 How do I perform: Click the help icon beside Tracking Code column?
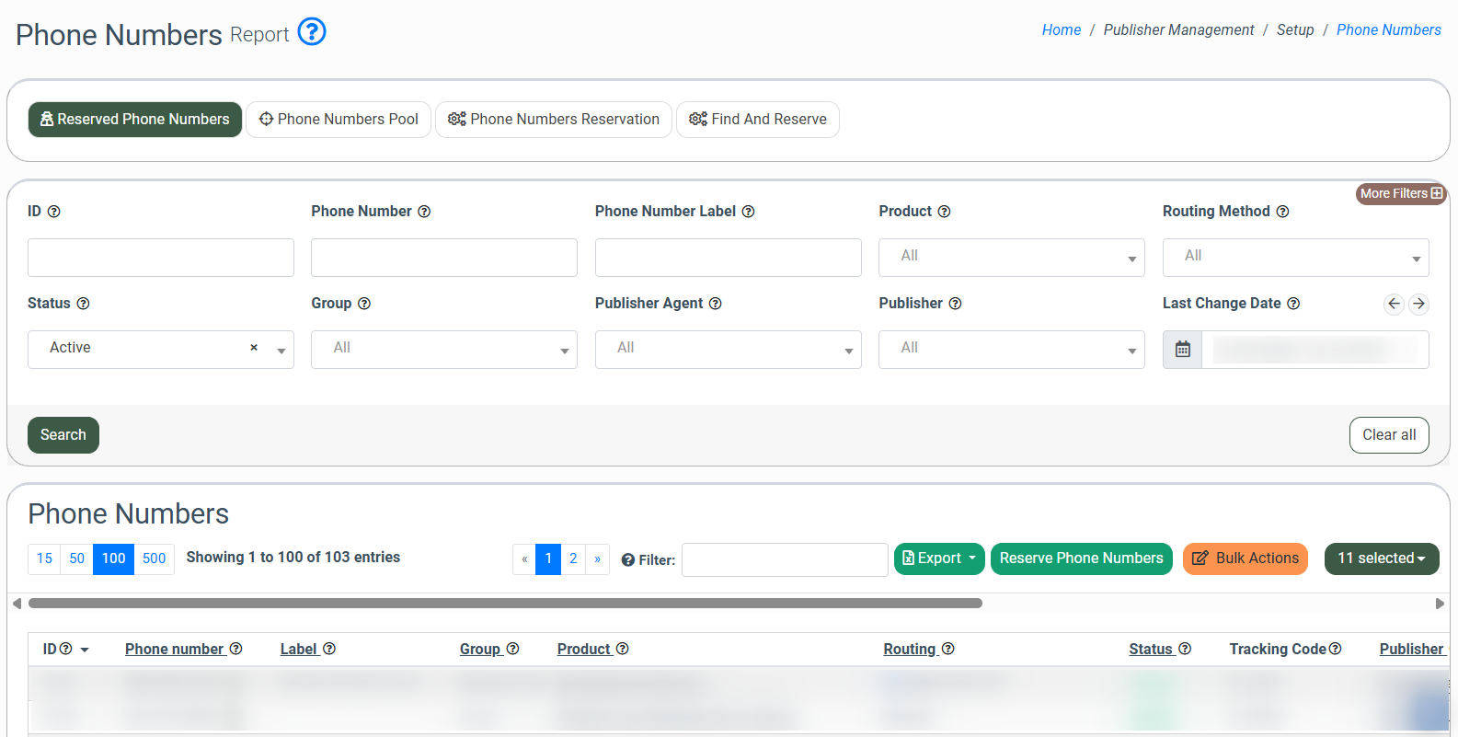click(x=1335, y=649)
